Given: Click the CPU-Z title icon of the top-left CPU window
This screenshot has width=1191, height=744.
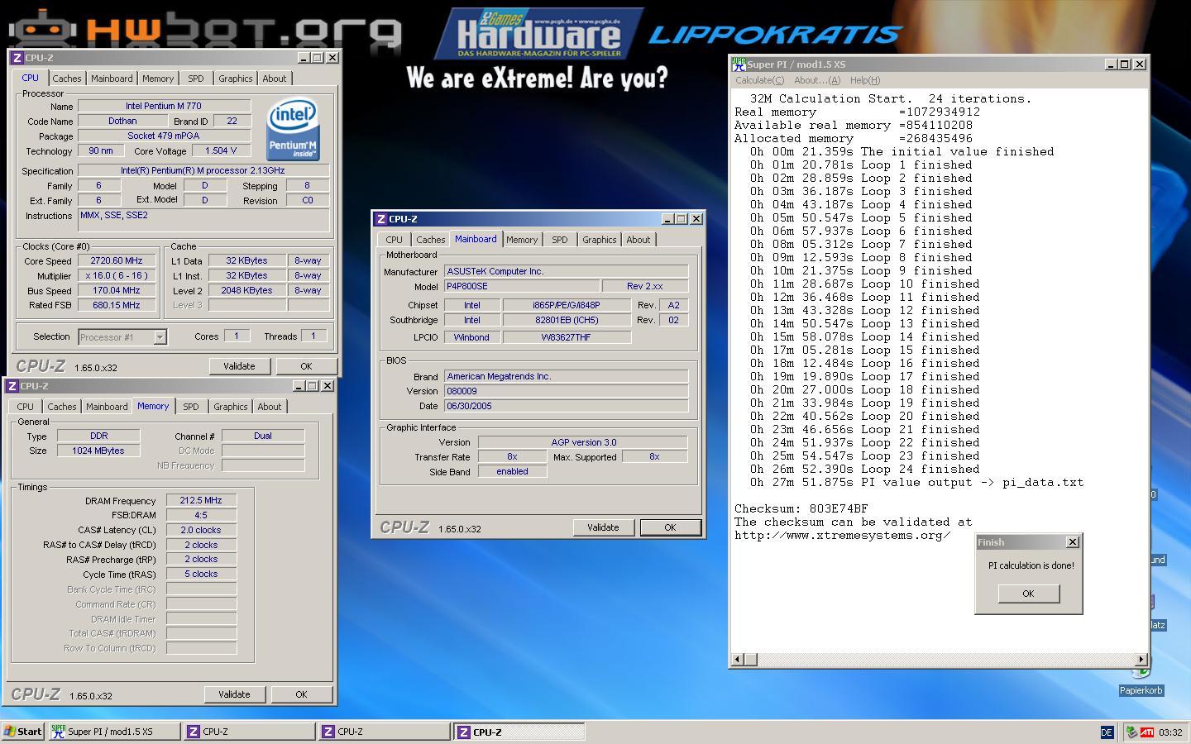Looking at the screenshot, I should point(17,58).
